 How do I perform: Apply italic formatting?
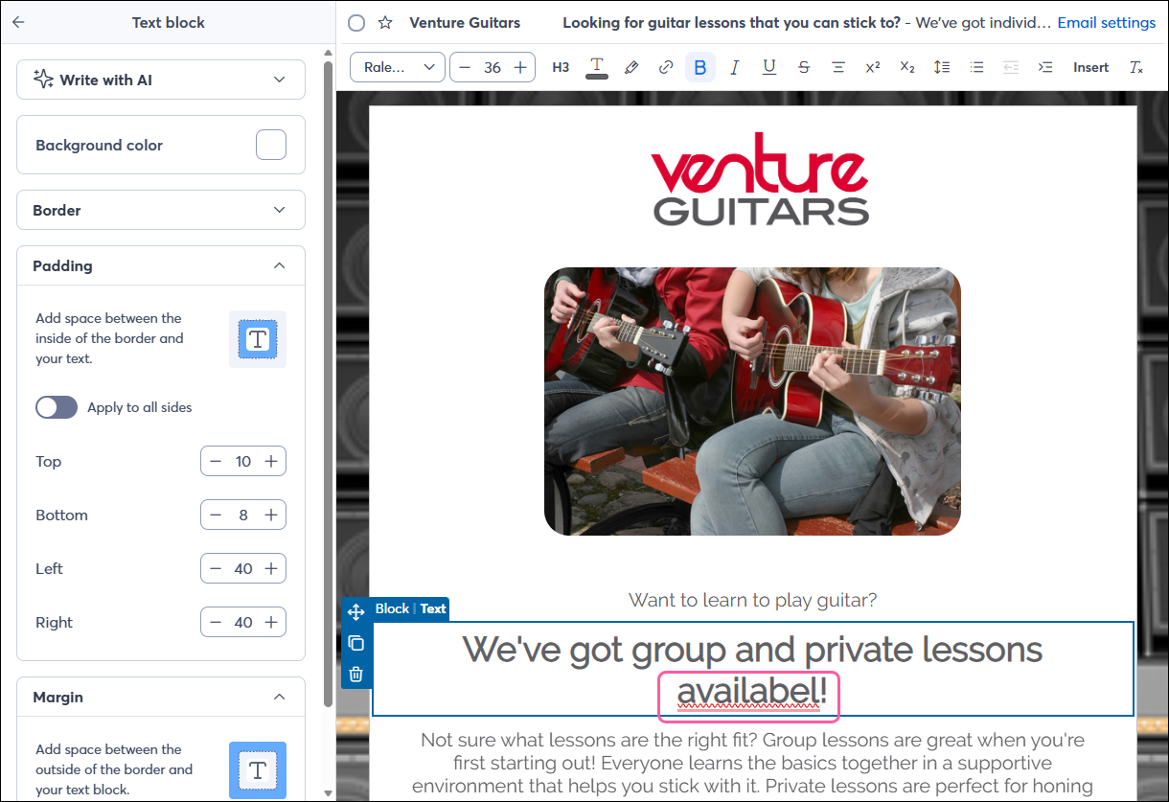734,66
